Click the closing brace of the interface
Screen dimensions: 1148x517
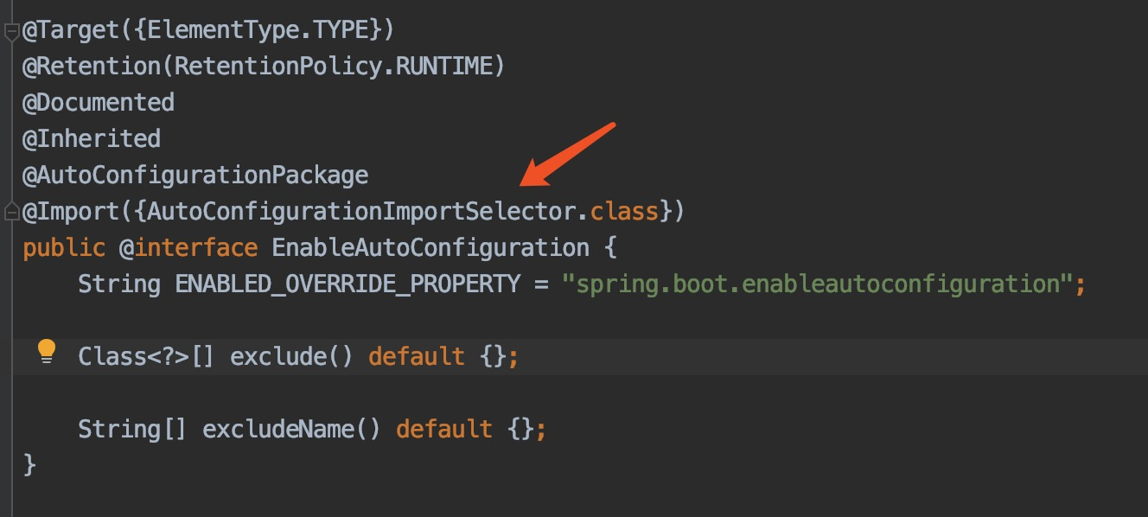pyautogui.click(x=28, y=464)
